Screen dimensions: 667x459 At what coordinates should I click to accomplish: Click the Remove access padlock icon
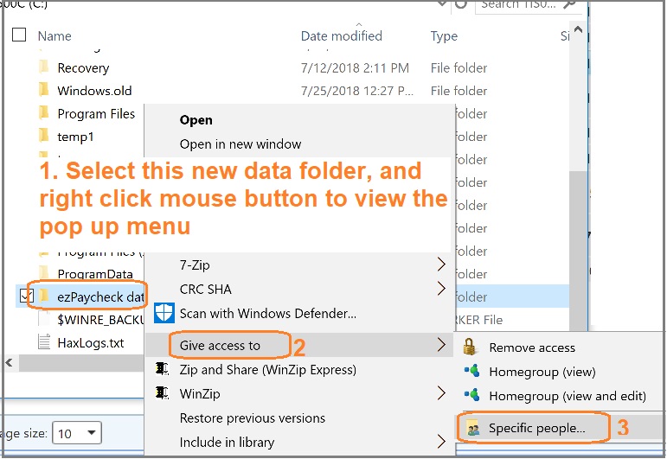point(470,347)
